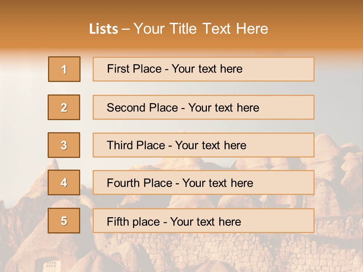Click the Fourth Place text box

pos(203,182)
